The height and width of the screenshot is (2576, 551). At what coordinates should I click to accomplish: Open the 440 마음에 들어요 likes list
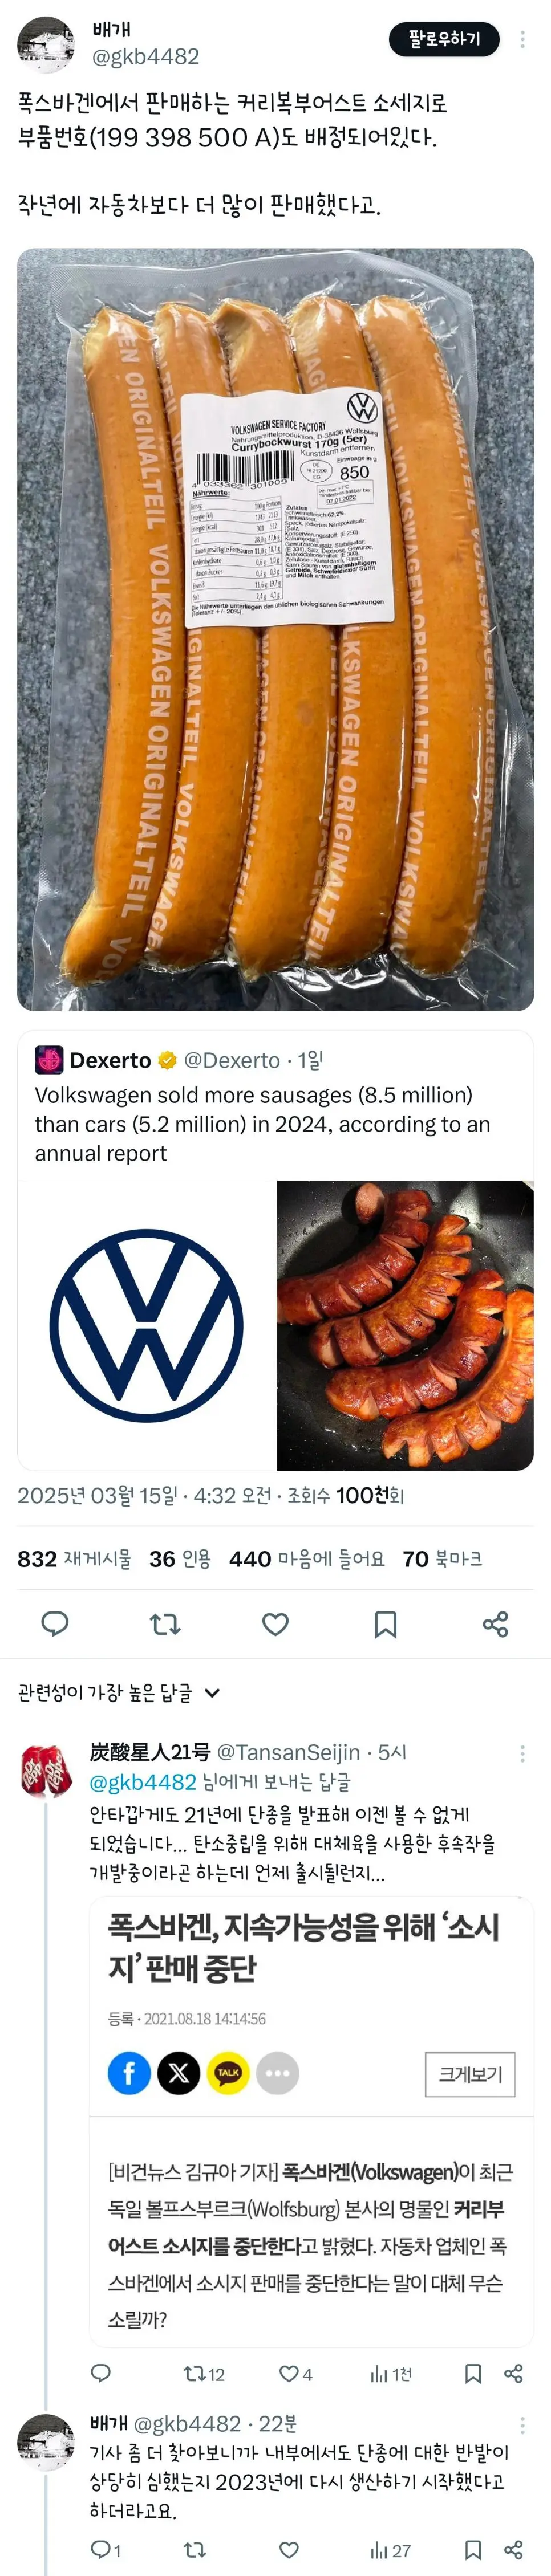coord(306,1559)
